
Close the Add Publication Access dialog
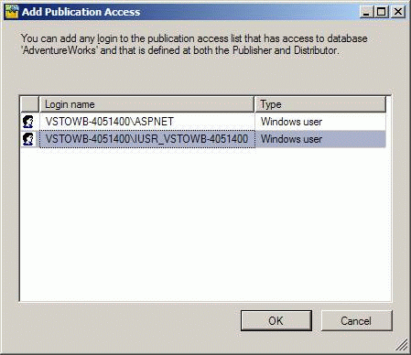[x=398, y=12]
